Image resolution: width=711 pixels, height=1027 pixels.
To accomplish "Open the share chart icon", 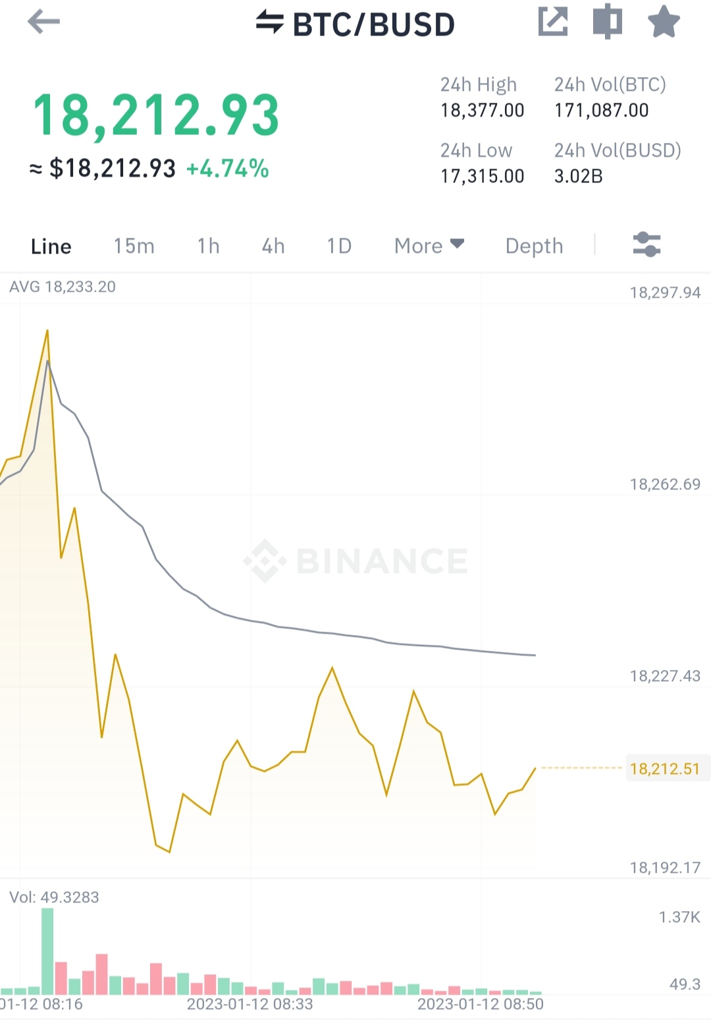I will pyautogui.click(x=553, y=22).
